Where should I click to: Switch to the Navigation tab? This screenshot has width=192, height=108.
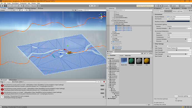(176, 8)
